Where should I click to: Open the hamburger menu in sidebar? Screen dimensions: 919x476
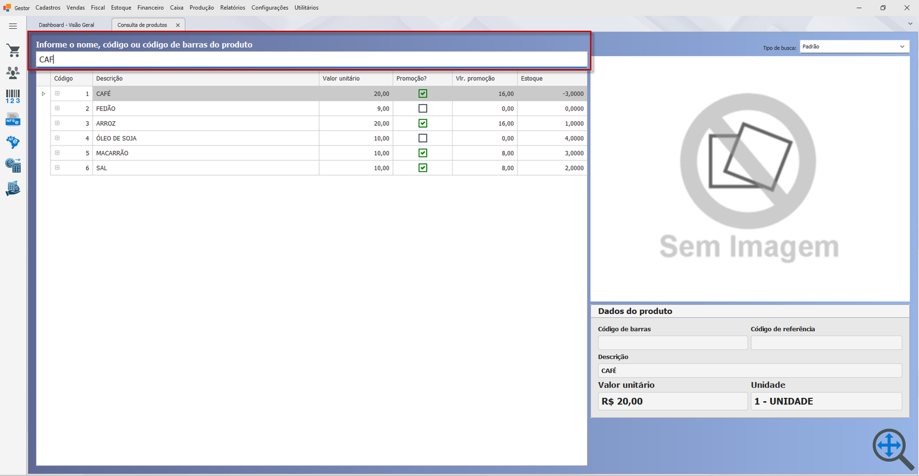click(13, 26)
